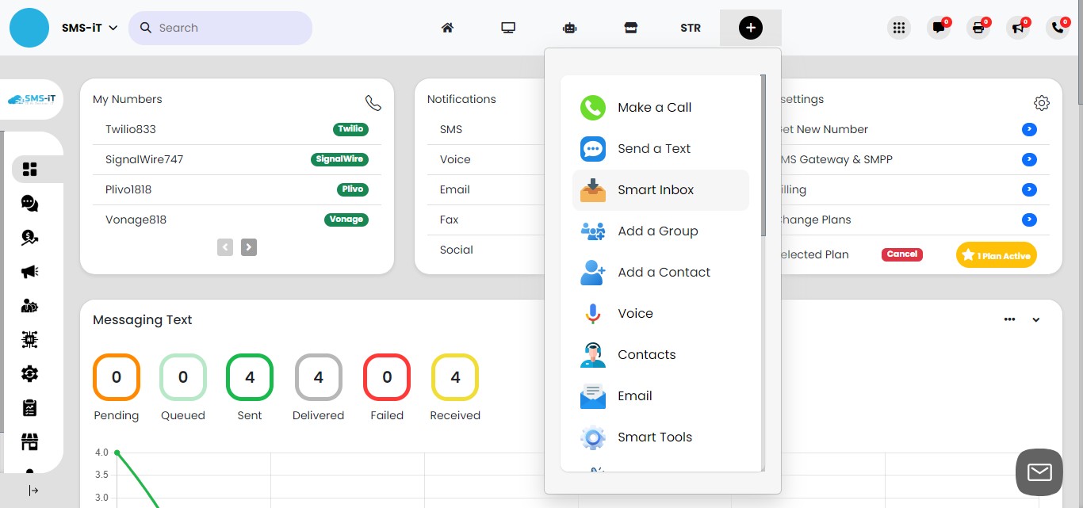Open the conversations icon in sidebar

30,203
